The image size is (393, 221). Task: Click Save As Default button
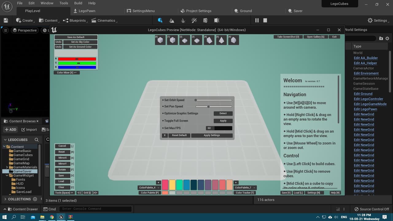[76, 37]
